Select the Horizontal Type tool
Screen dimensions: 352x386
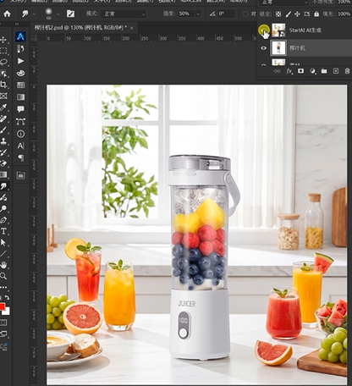[3, 231]
